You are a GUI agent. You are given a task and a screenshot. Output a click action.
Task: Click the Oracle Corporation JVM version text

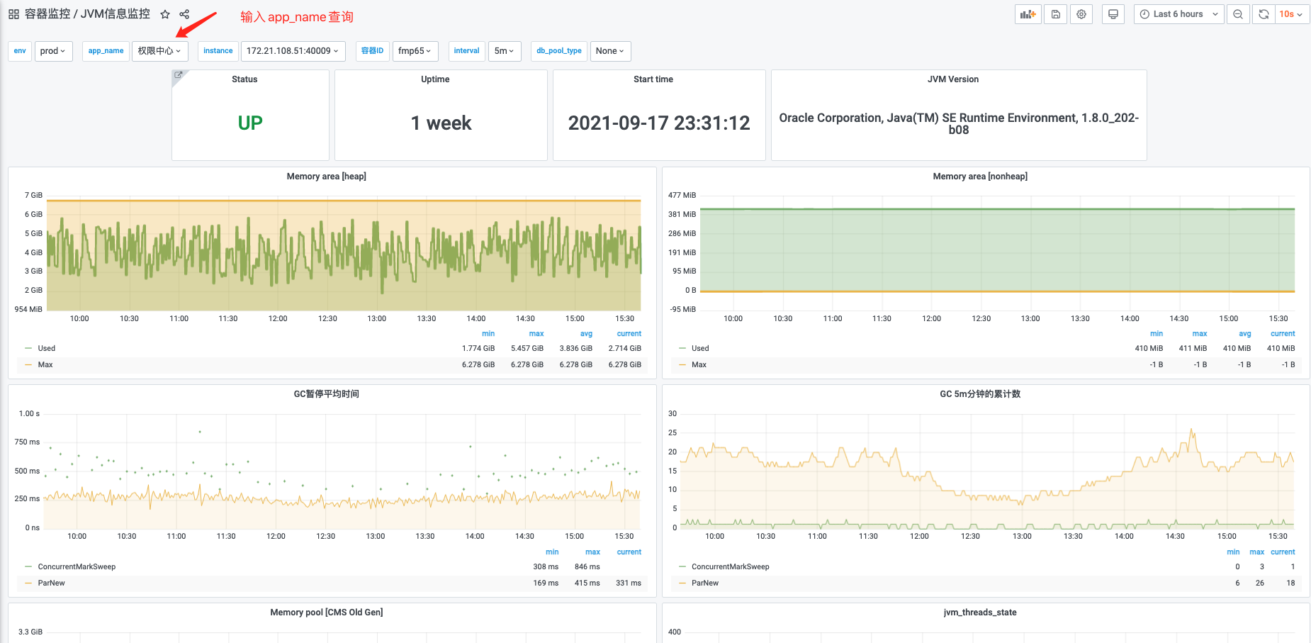(959, 123)
